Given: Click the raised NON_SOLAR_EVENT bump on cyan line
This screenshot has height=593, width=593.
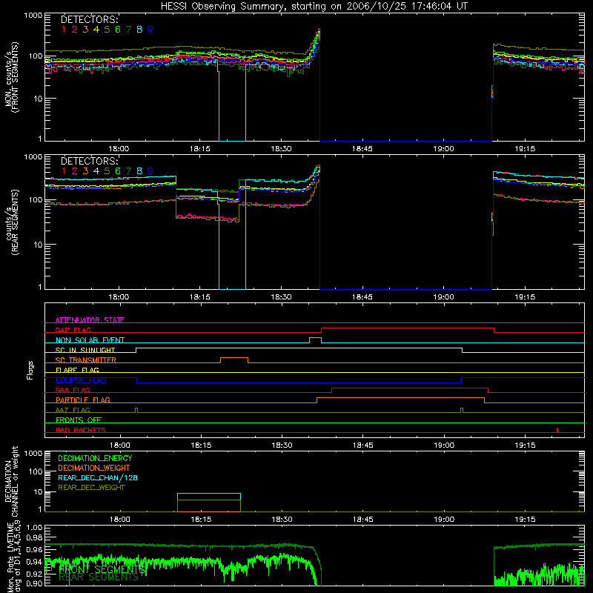Looking at the screenshot, I should pos(316,340).
